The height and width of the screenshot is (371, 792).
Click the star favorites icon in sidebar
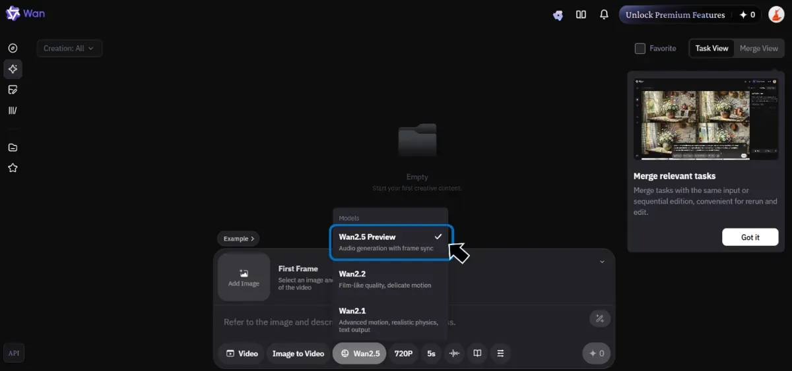click(x=13, y=168)
